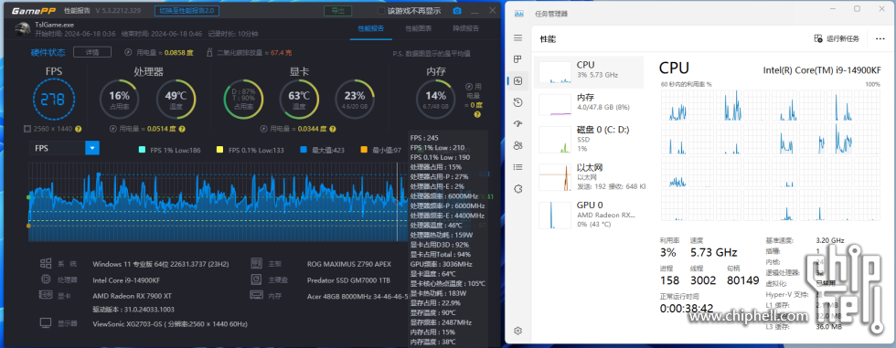Toggle 该游戏不再显示 checkbox

(382, 11)
